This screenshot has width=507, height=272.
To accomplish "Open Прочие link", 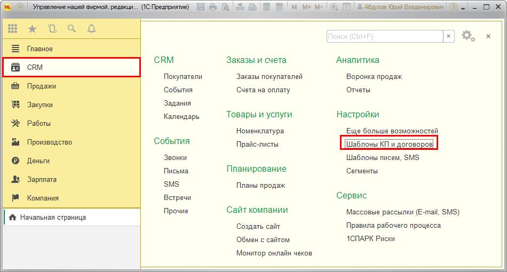I will 176,211.
